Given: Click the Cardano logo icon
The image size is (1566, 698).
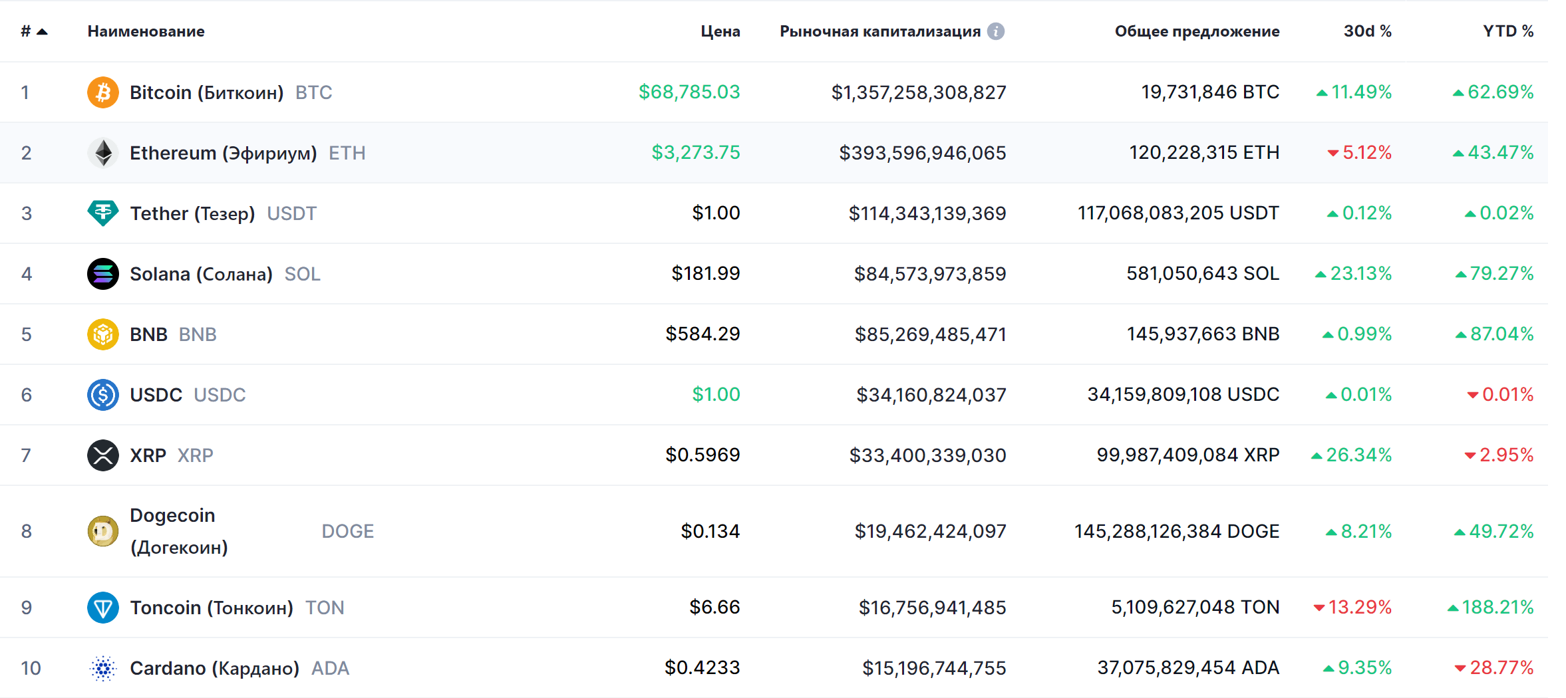Looking at the screenshot, I should tap(103, 668).
